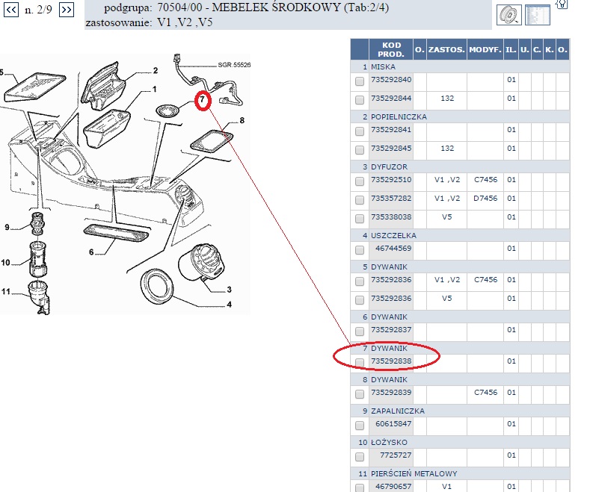
Task: Open the parts table view icon
Action: 538,15
